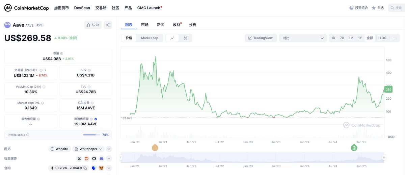Viewport: 405px width, 175px height.
Task: Open the Website link
Action: (x=59, y=149)
